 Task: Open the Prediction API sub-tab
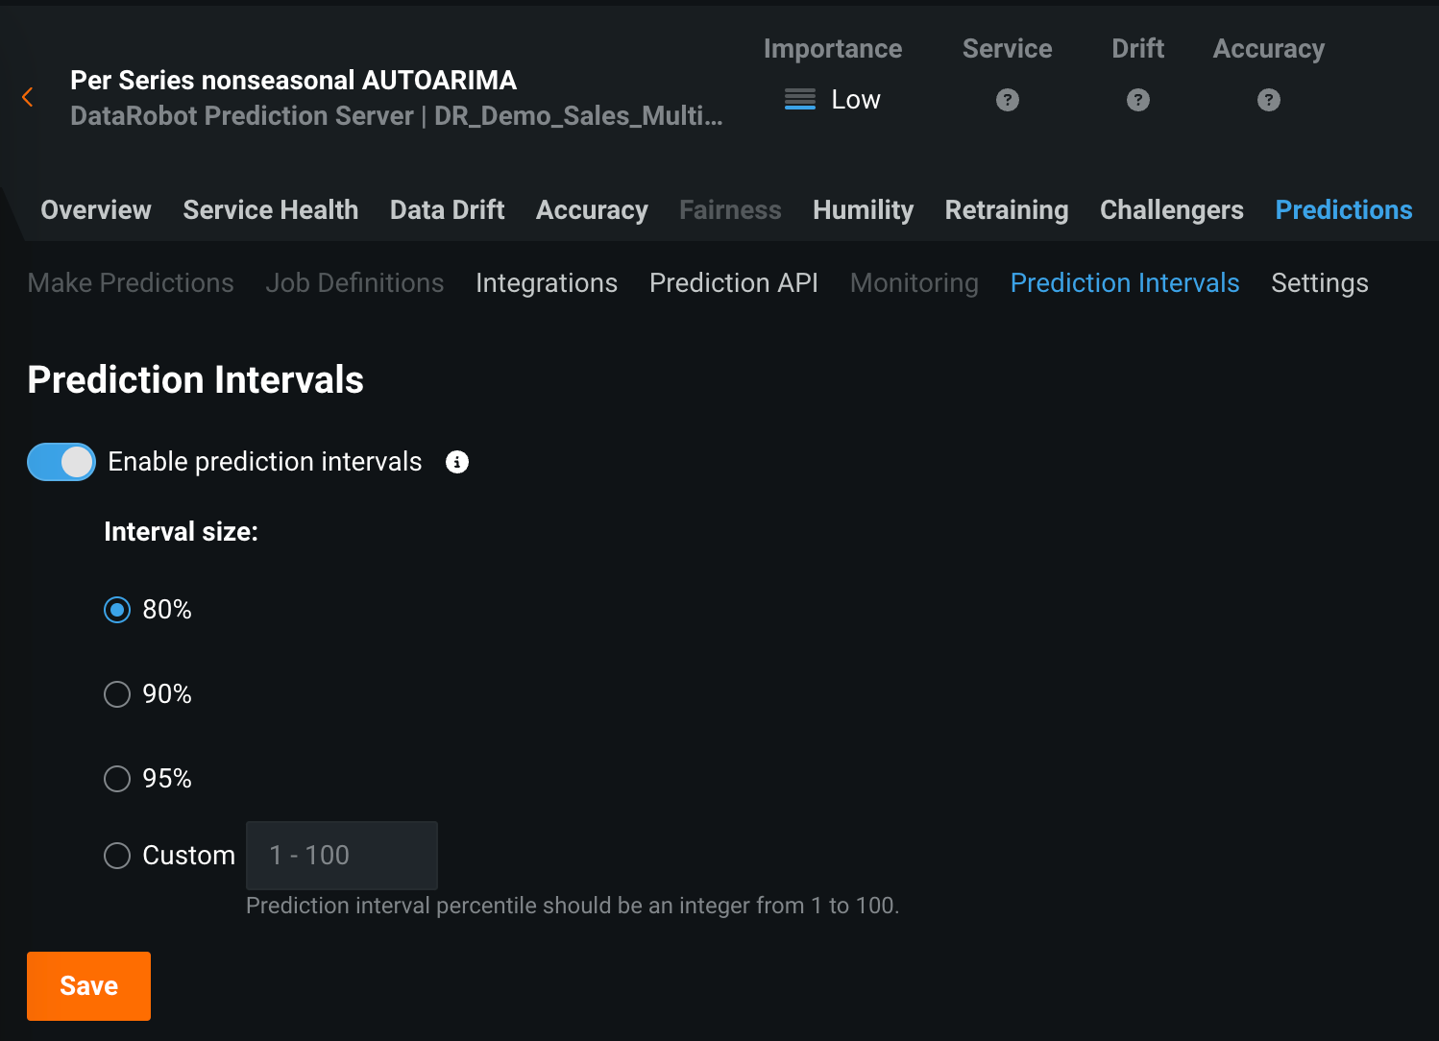734,283
